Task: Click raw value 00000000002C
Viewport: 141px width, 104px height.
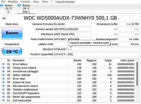Action: [126, 82]
